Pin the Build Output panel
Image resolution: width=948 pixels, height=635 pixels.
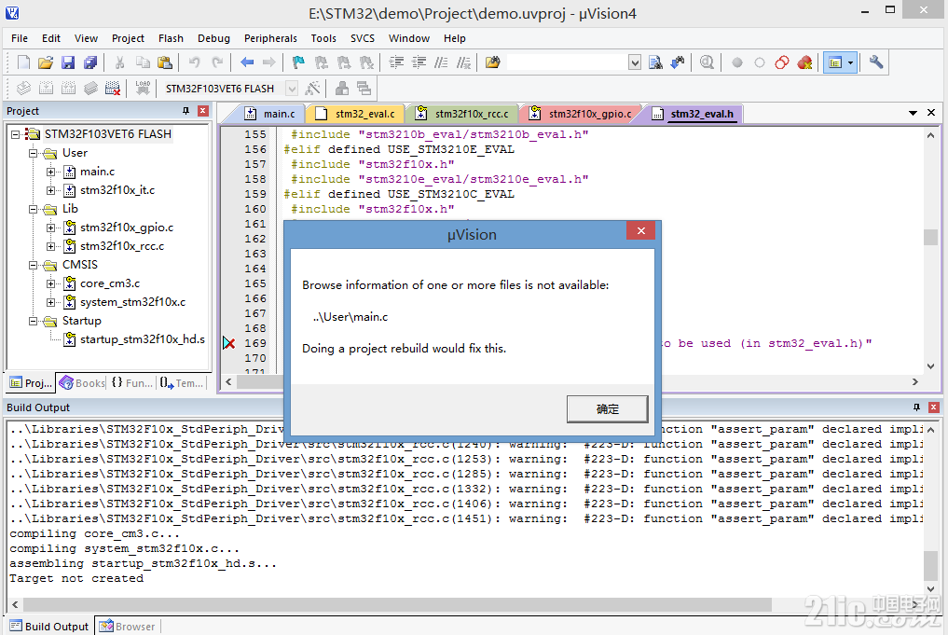[x=916, y=407]
